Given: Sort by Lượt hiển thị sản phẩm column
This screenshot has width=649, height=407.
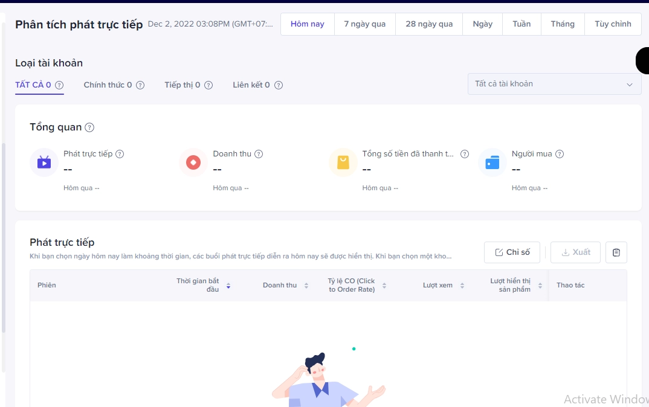Looking at the screenshot, I should [540, 286].
